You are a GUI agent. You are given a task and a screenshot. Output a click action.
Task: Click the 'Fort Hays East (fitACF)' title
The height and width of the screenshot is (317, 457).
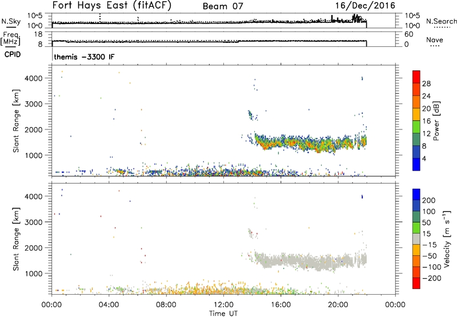click(x=112, y=6)
